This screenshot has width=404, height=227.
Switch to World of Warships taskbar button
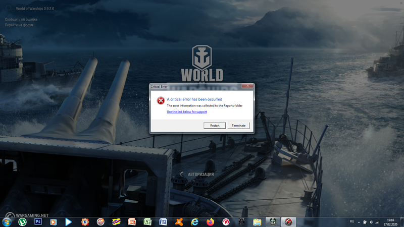click(x=273, y=222)
